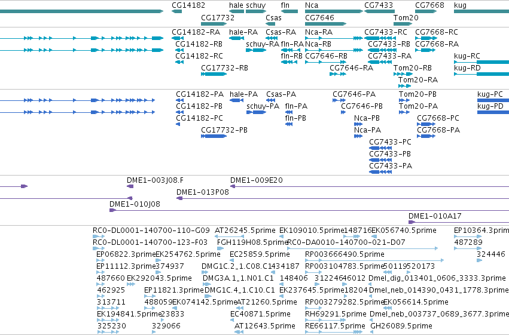Select transcript CG7433-RC
Viewport: 509px width, 335px height.
386,32
